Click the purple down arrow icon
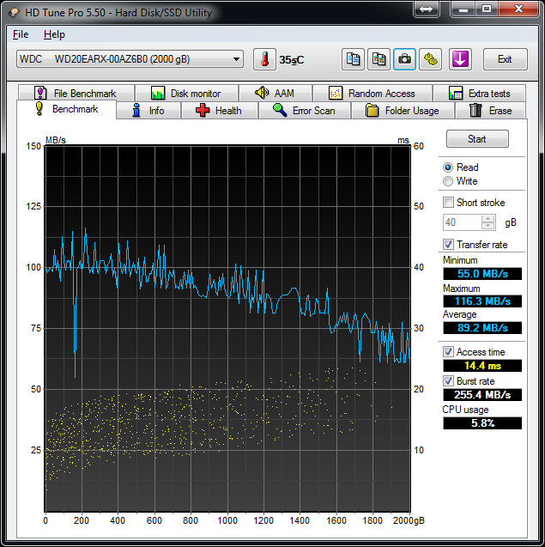 pos(461,59)
